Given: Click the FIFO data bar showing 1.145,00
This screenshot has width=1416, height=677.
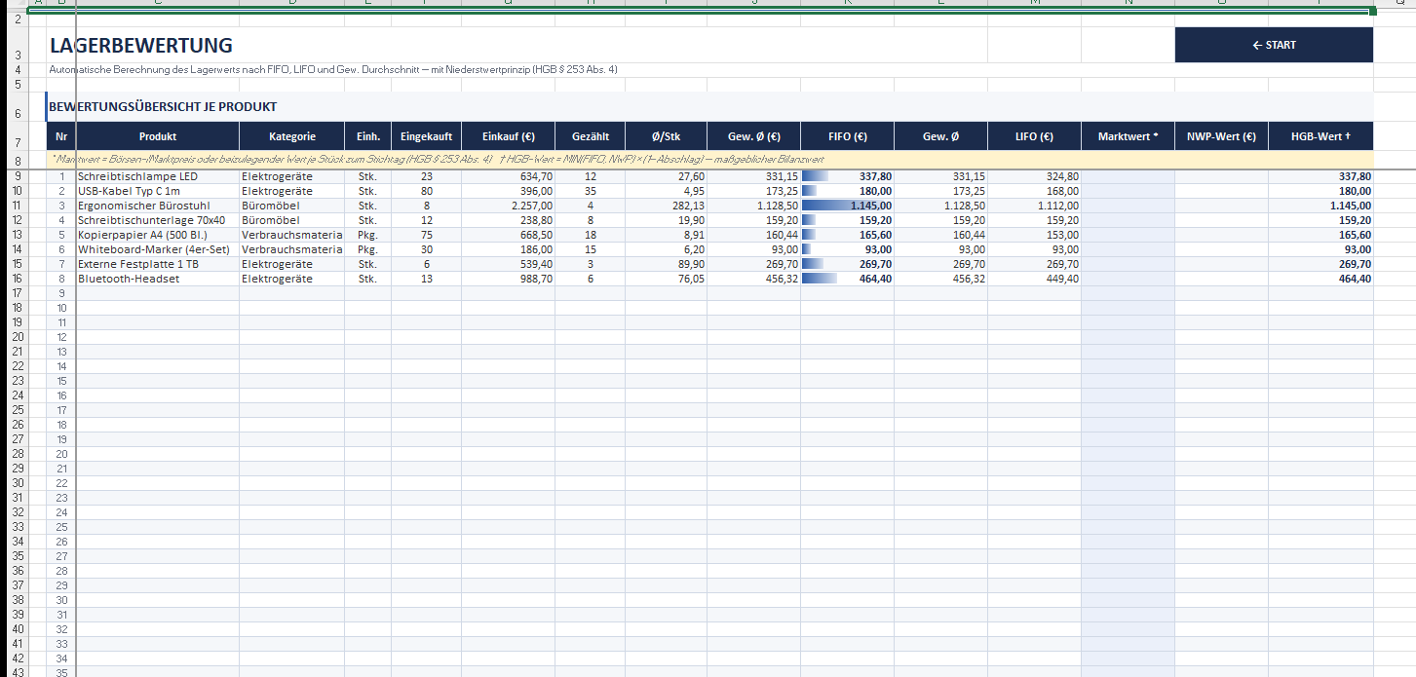Looking at the screenshot, I should click(847, 206).
